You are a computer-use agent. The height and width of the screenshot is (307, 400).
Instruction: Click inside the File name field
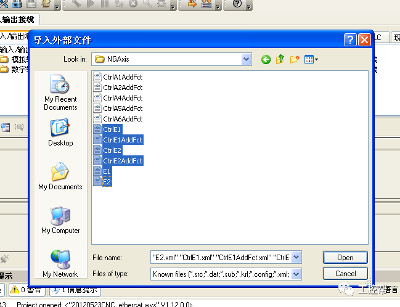coord(220,257)
